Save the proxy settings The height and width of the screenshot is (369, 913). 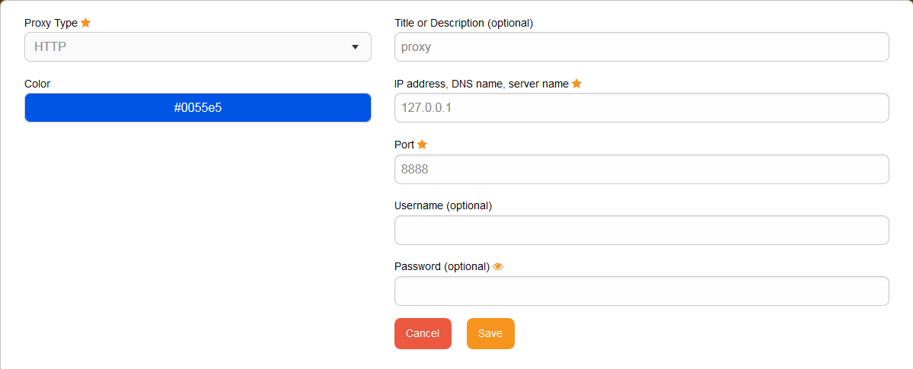[x=490, y=333]
